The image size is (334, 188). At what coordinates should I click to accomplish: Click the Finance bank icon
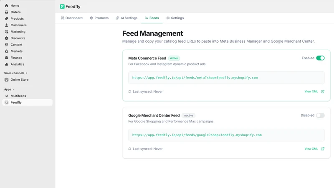7,58
